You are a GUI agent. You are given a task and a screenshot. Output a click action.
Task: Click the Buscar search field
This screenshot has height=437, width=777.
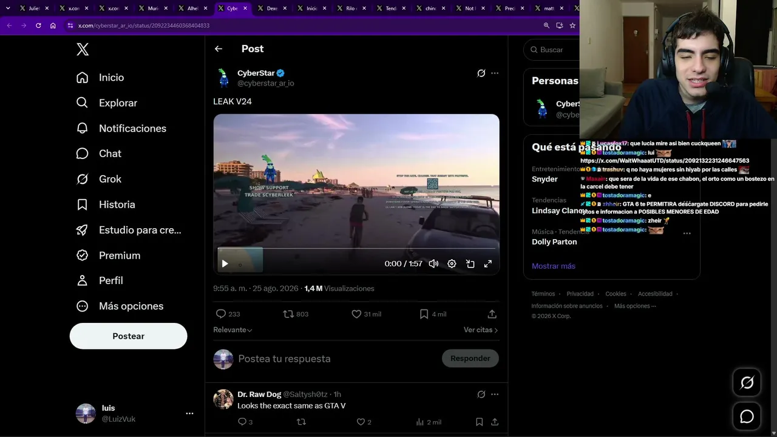coord(552,50)
